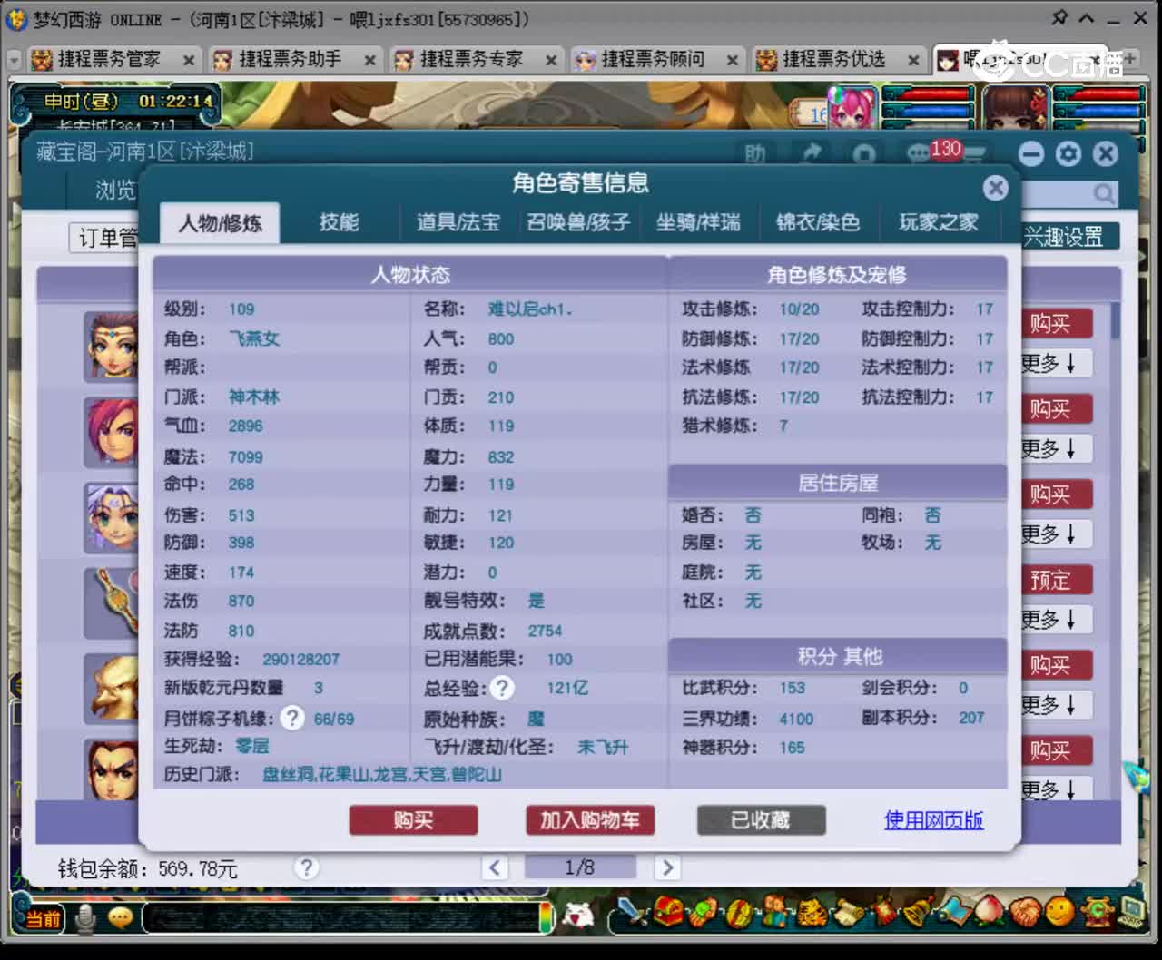
Task: Click the pink-haired pet avatar
Action: tap(853, 109)
